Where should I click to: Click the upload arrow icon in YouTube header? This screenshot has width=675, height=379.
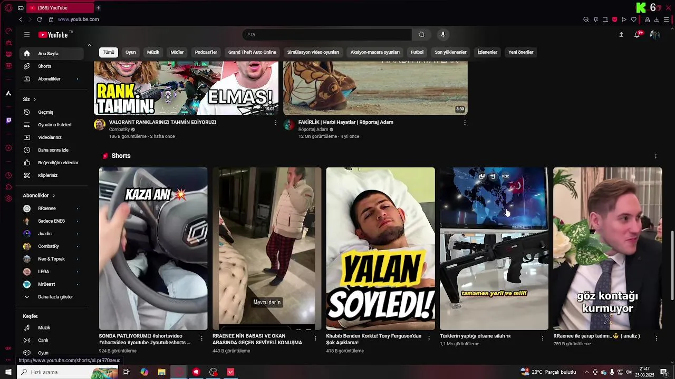pyautogui.click(x=621, y=35)
